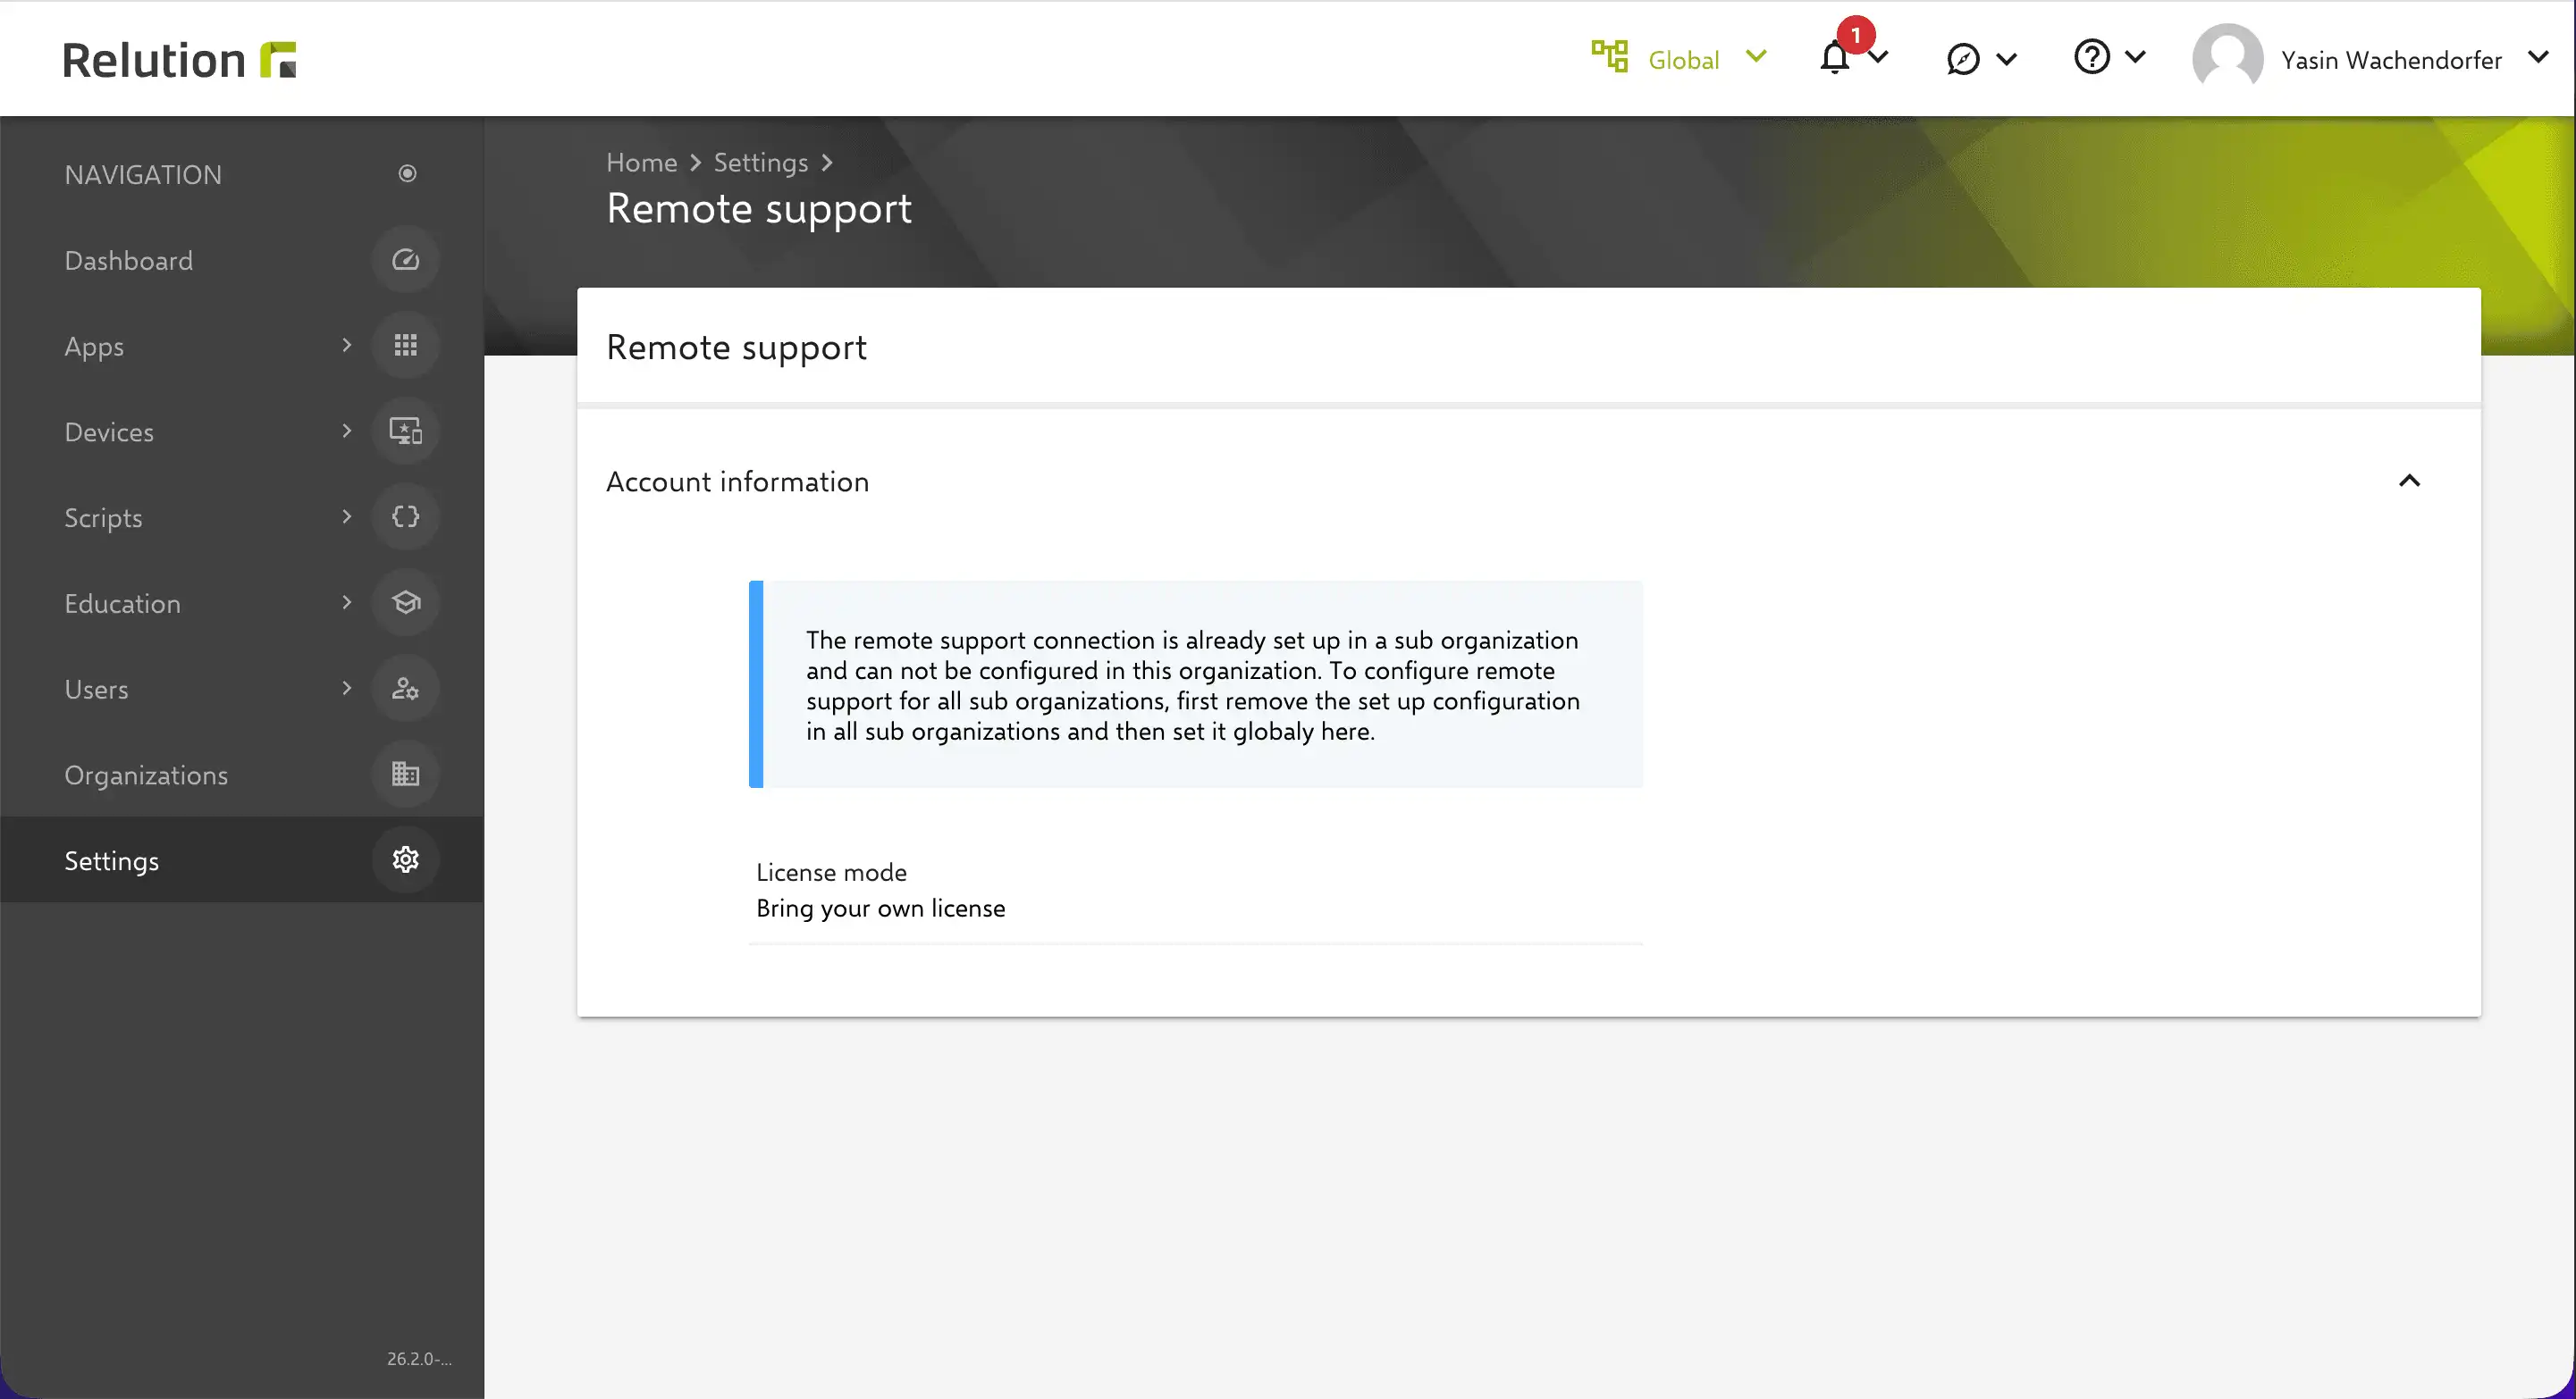The image size is (2576, 1399).
Task: Open the Organizations building icon
Action: click(x=406, y=774)
